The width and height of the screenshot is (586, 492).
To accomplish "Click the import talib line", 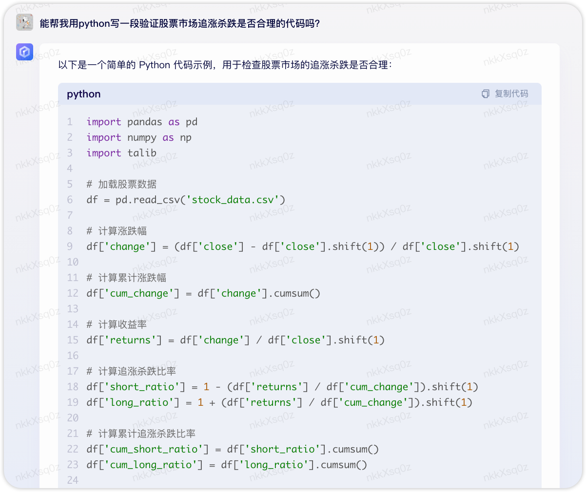I will tap(121, 153).
